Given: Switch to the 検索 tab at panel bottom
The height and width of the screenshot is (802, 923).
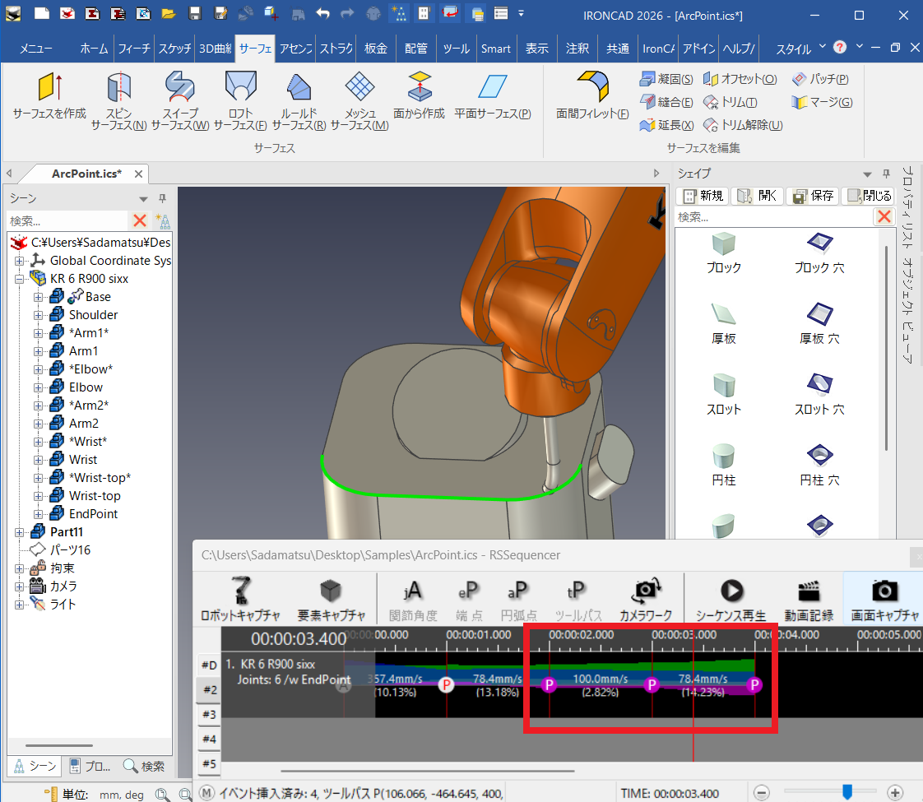Looking at the screenshot, I should pyautogui.click(x=144, y=766).
